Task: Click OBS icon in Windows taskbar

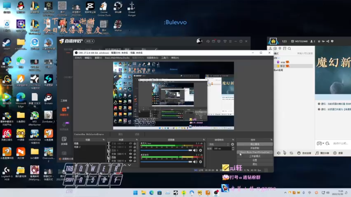Action: 216,193
